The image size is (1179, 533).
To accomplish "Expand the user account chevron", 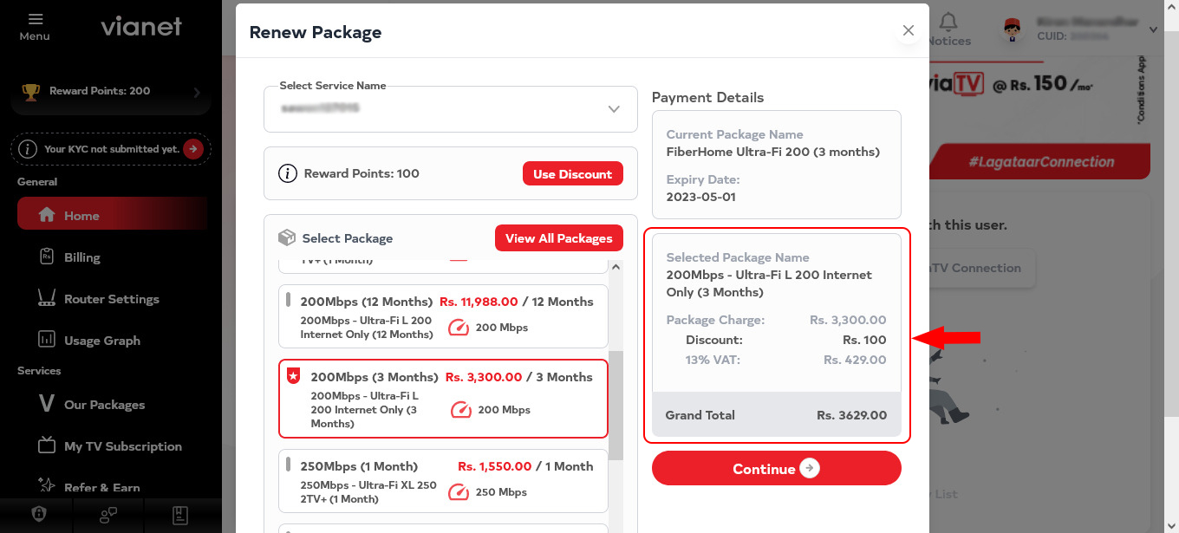I will tap(1153, 29).
